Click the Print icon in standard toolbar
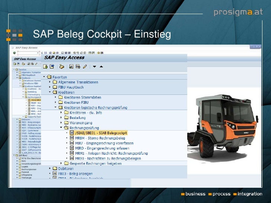The image size is (271, 203). [x=63, y=53]
